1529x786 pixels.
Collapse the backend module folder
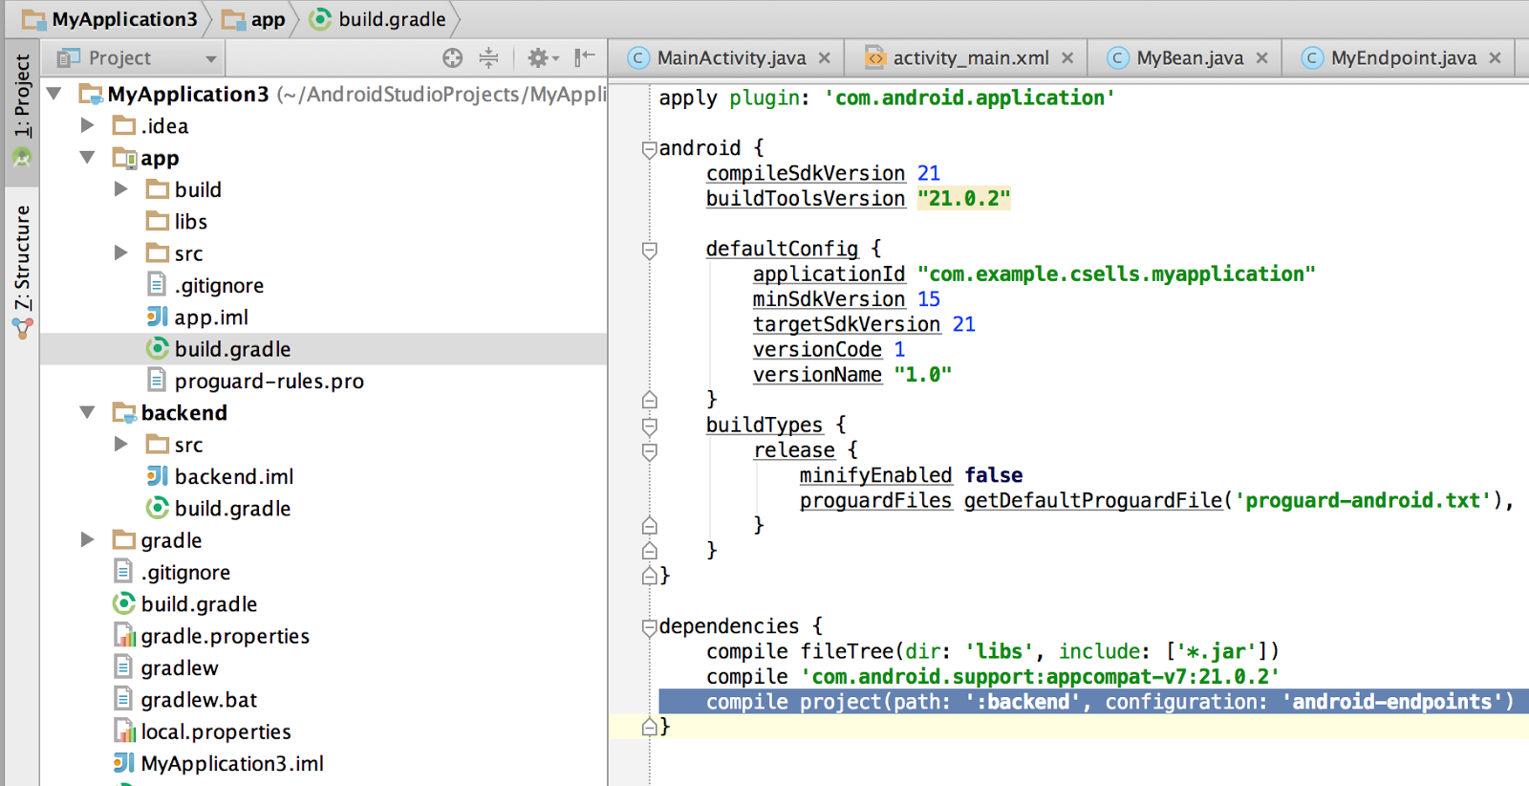[88, 412]
